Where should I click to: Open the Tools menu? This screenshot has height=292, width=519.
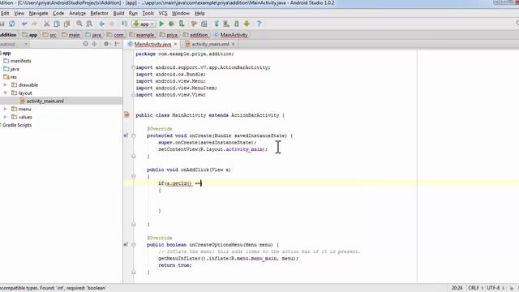point(148,13)
